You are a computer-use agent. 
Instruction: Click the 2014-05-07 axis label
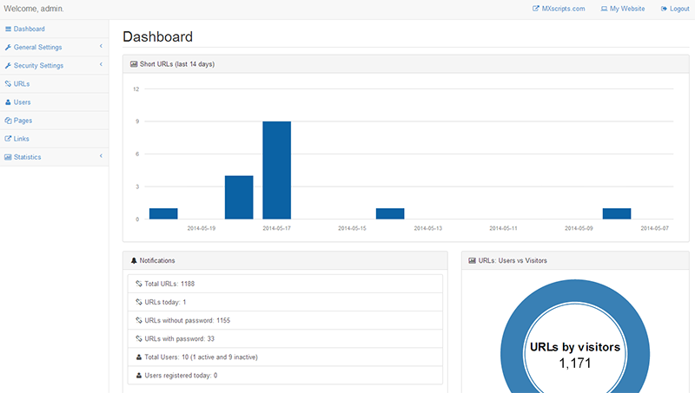click(x=655, y=228)
